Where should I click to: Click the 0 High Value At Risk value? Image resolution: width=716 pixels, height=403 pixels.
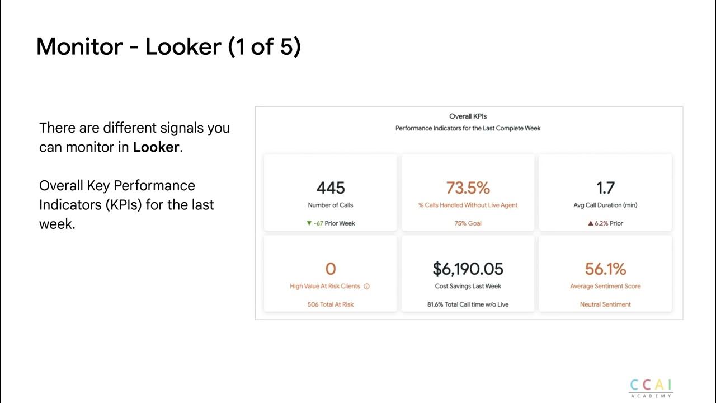coord(331,269)
